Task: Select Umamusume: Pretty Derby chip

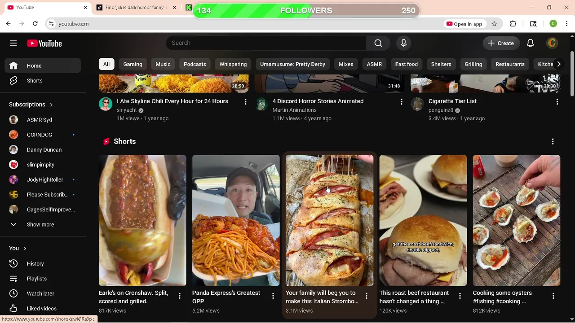Action: pos(292,64)
